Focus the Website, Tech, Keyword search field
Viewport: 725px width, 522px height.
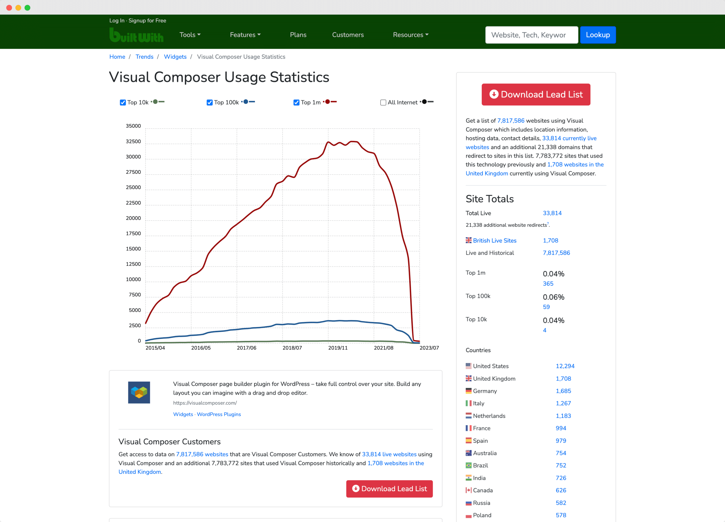tap(532, 35)
